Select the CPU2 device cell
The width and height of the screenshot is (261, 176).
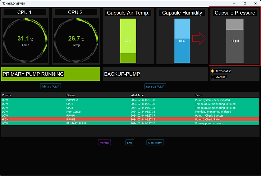pos(70,108)
